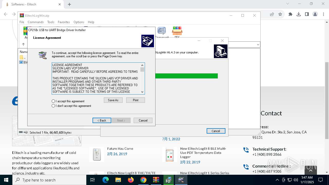
Task: Open WinRAR Favorites menu
Action: 64,22
